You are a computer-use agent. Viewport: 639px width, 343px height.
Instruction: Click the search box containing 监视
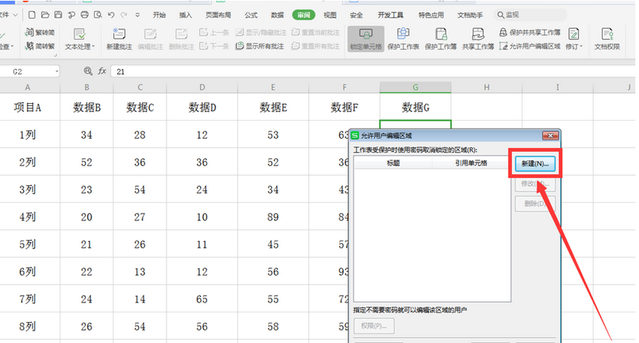[530, 15]
